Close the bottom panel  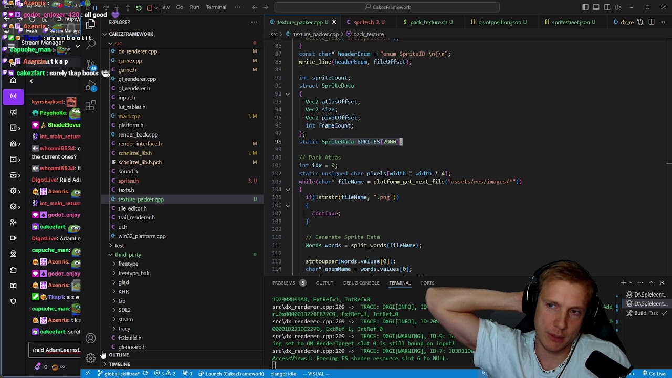point(662,283)
